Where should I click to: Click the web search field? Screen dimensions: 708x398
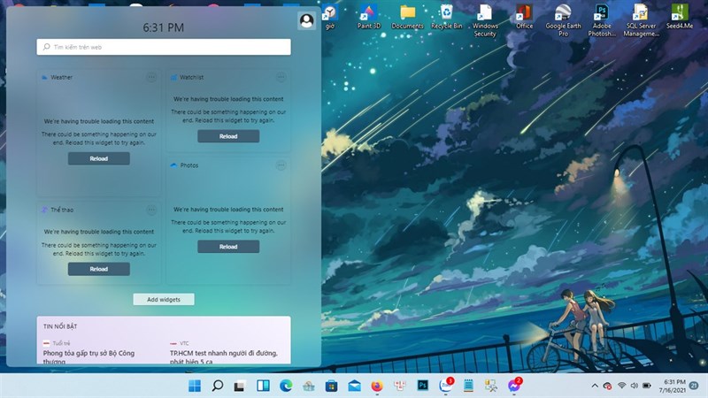(x=164, y=47)
